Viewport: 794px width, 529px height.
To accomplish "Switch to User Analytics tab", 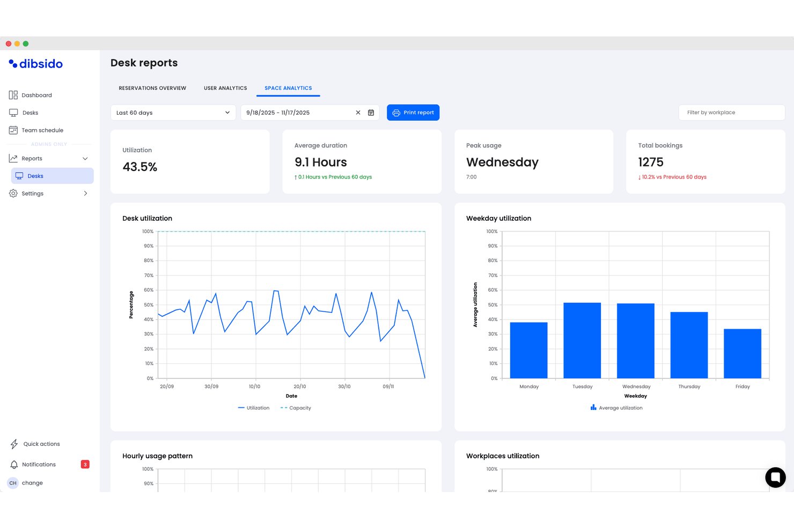I will coord(225,88).
